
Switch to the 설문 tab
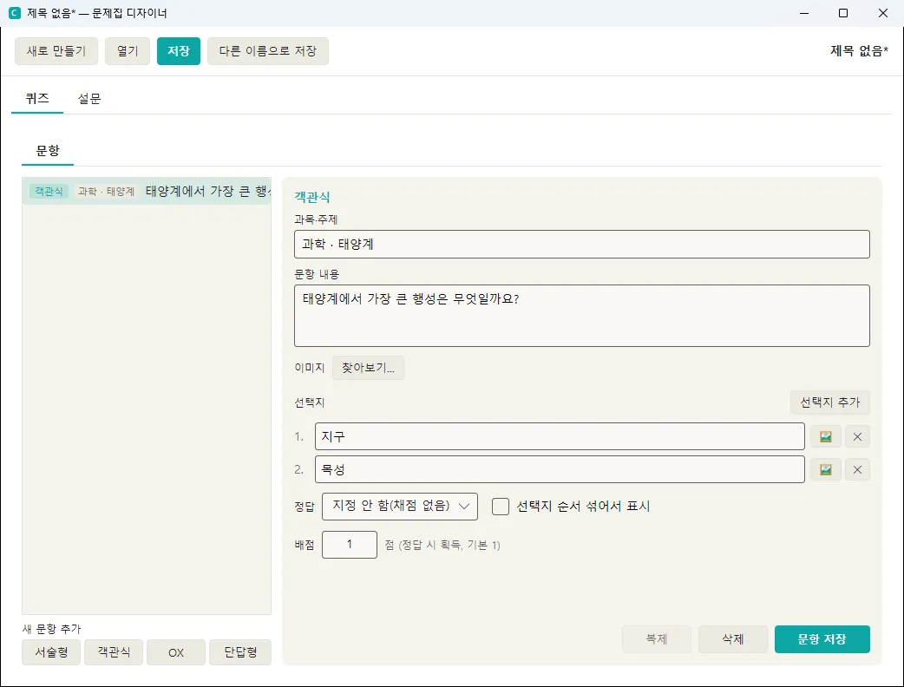point(89,99)
